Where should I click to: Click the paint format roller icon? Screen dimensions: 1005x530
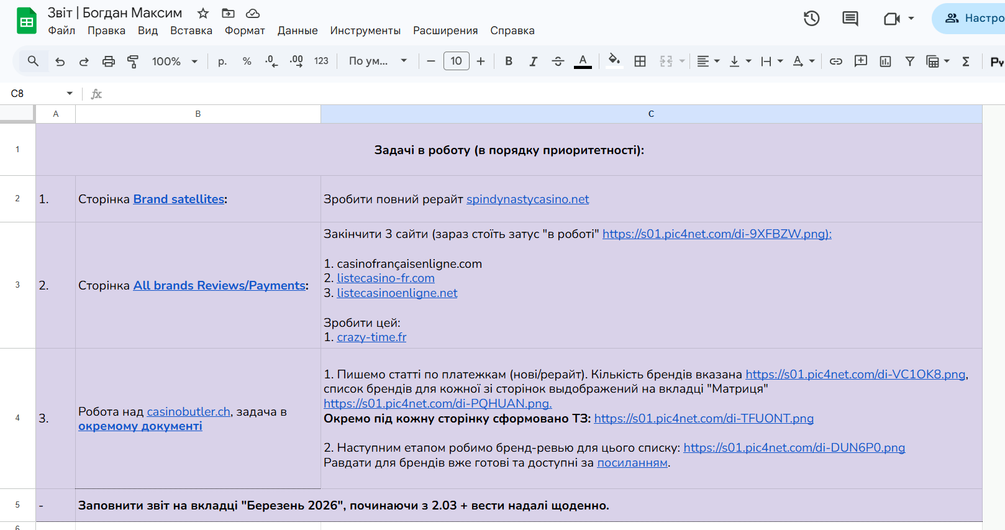click(x=133, y=62)
